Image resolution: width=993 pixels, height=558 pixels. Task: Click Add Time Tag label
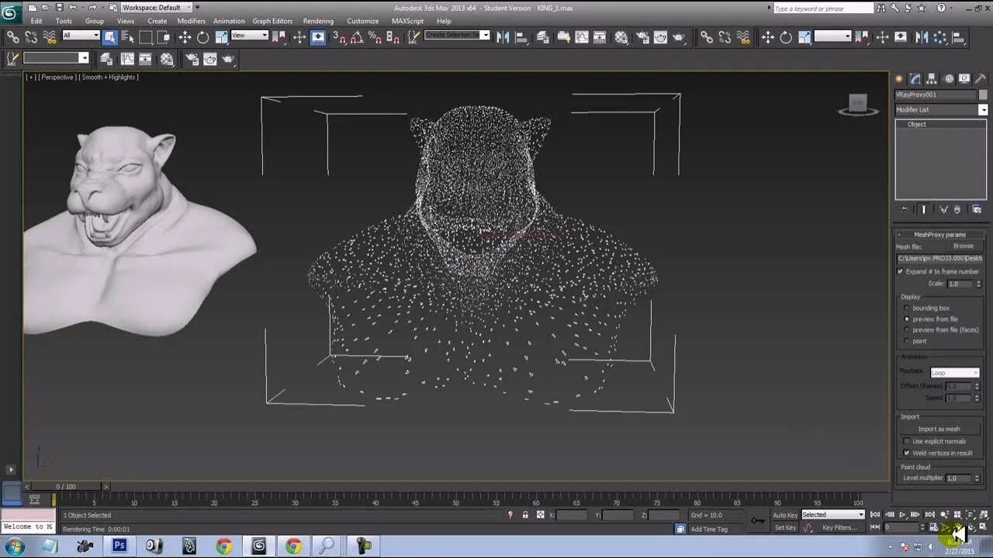709,529
